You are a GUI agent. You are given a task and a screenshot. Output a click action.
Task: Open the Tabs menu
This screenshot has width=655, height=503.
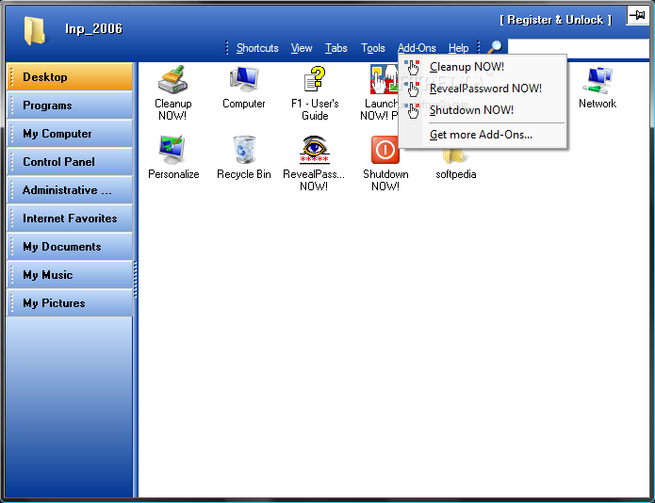point(336,48)
